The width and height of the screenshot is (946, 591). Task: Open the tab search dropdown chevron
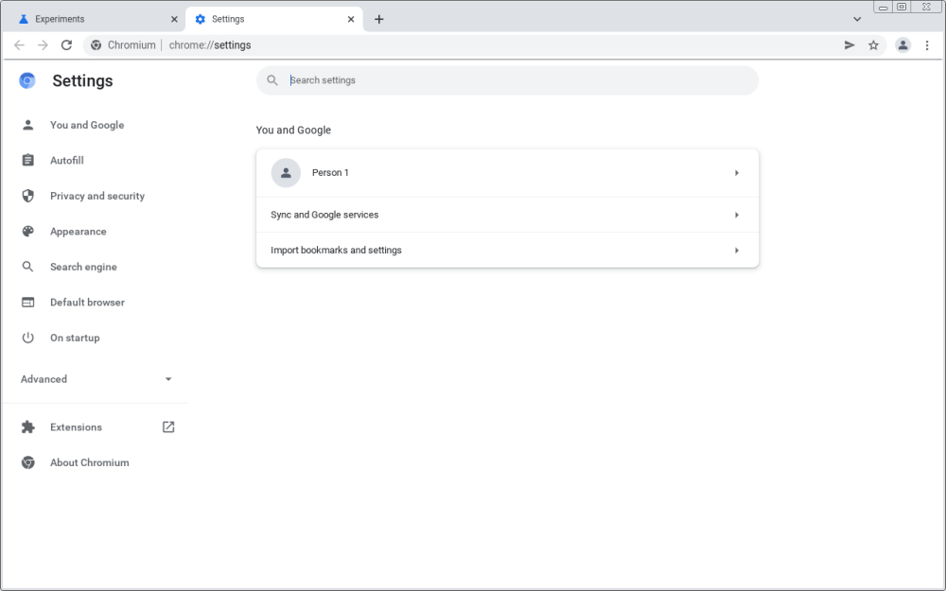[857, 19]
